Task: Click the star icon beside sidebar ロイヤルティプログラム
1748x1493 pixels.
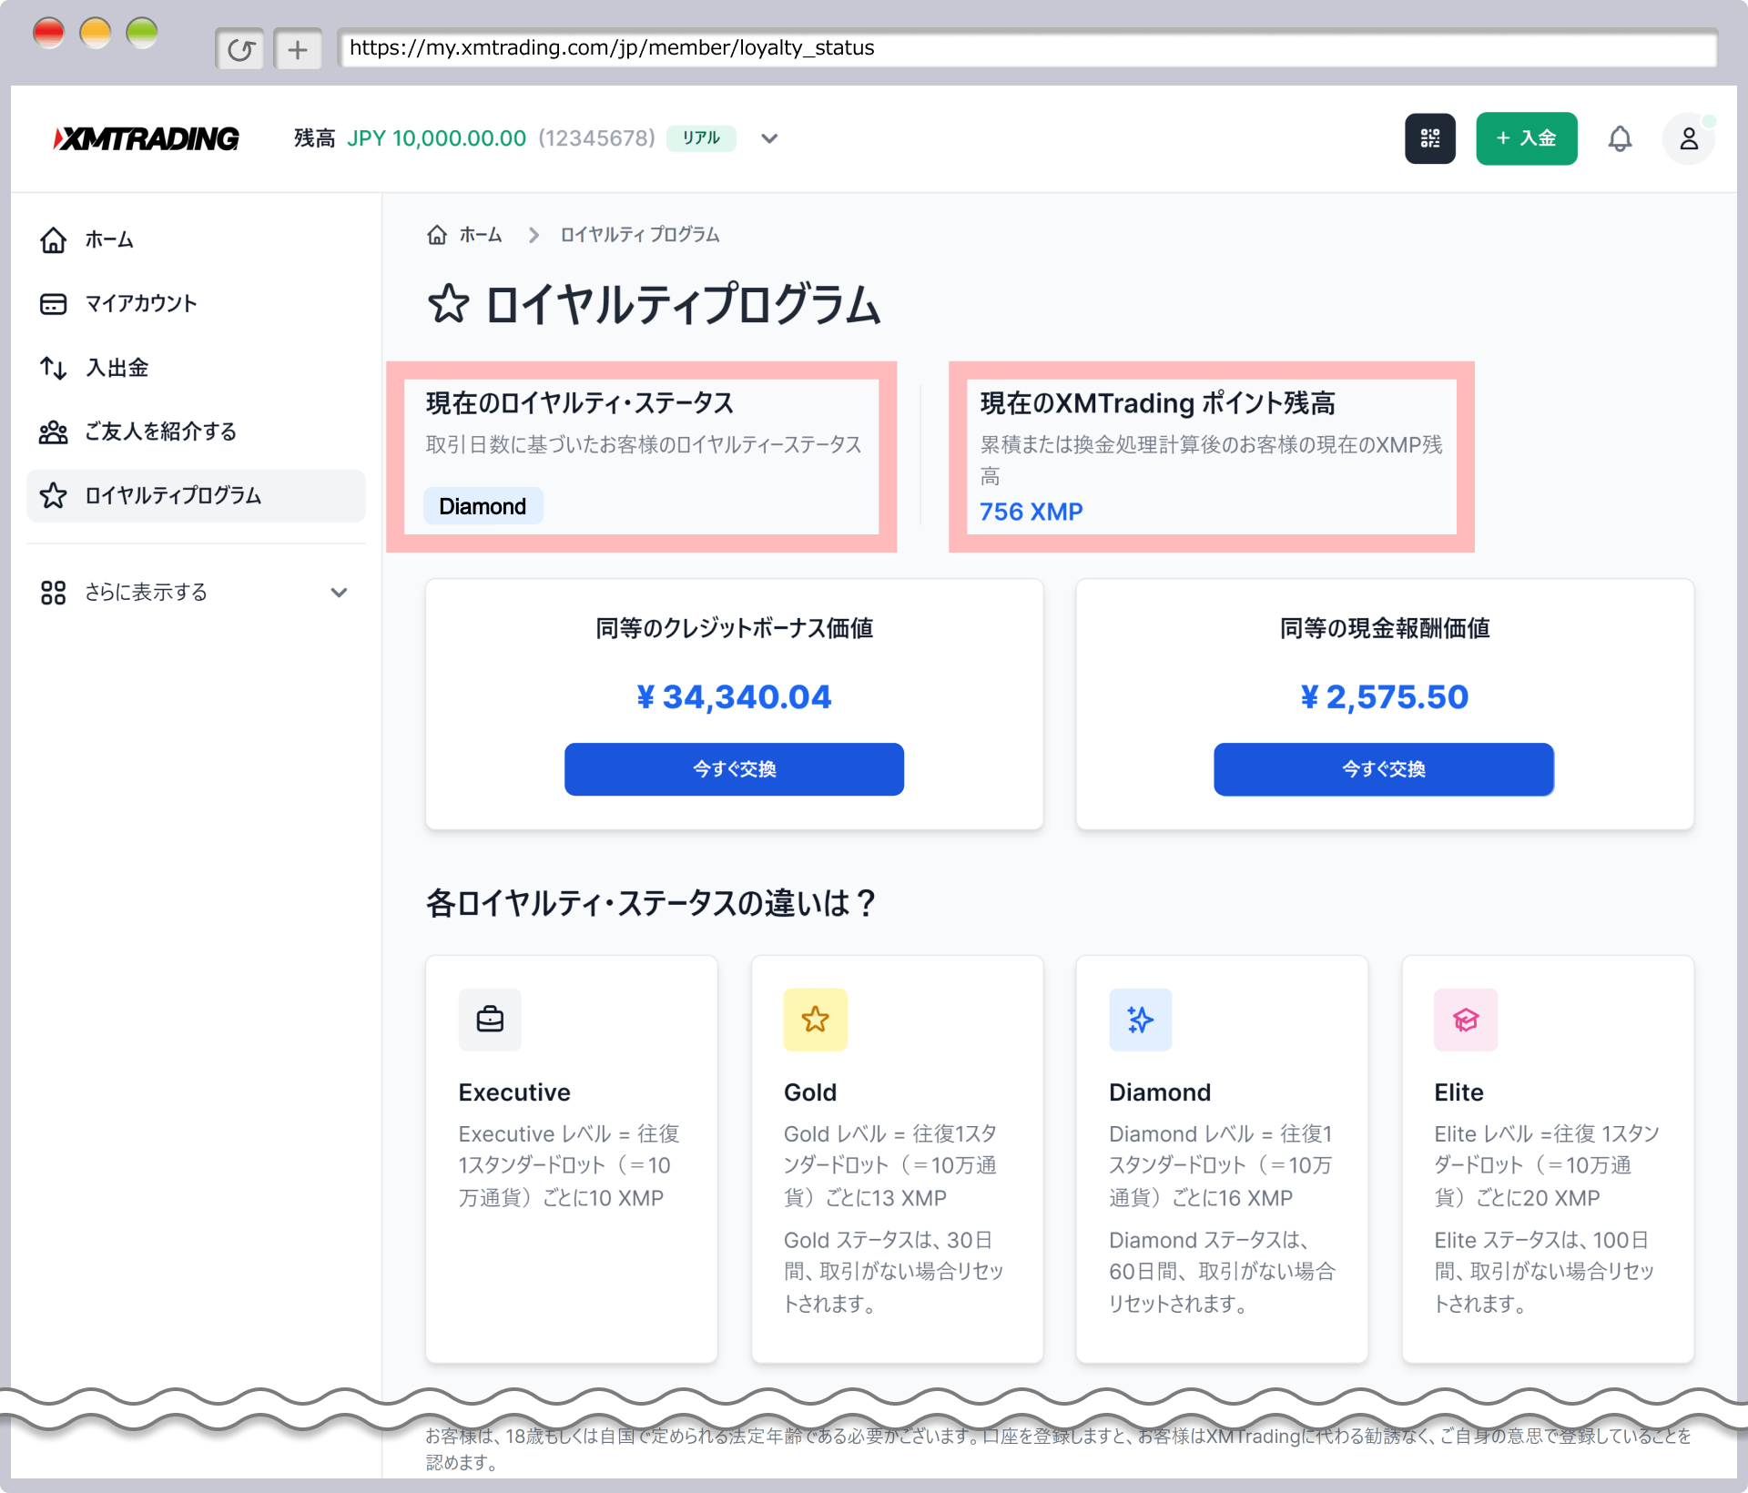Action: (54, 495)
